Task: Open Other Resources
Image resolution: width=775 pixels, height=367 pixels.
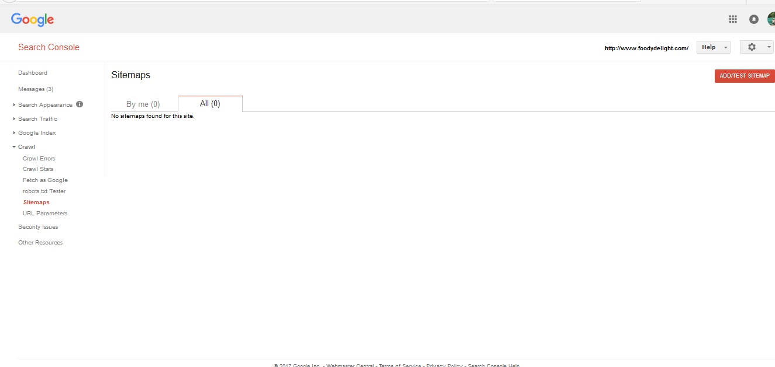Action: click(40, 243)
